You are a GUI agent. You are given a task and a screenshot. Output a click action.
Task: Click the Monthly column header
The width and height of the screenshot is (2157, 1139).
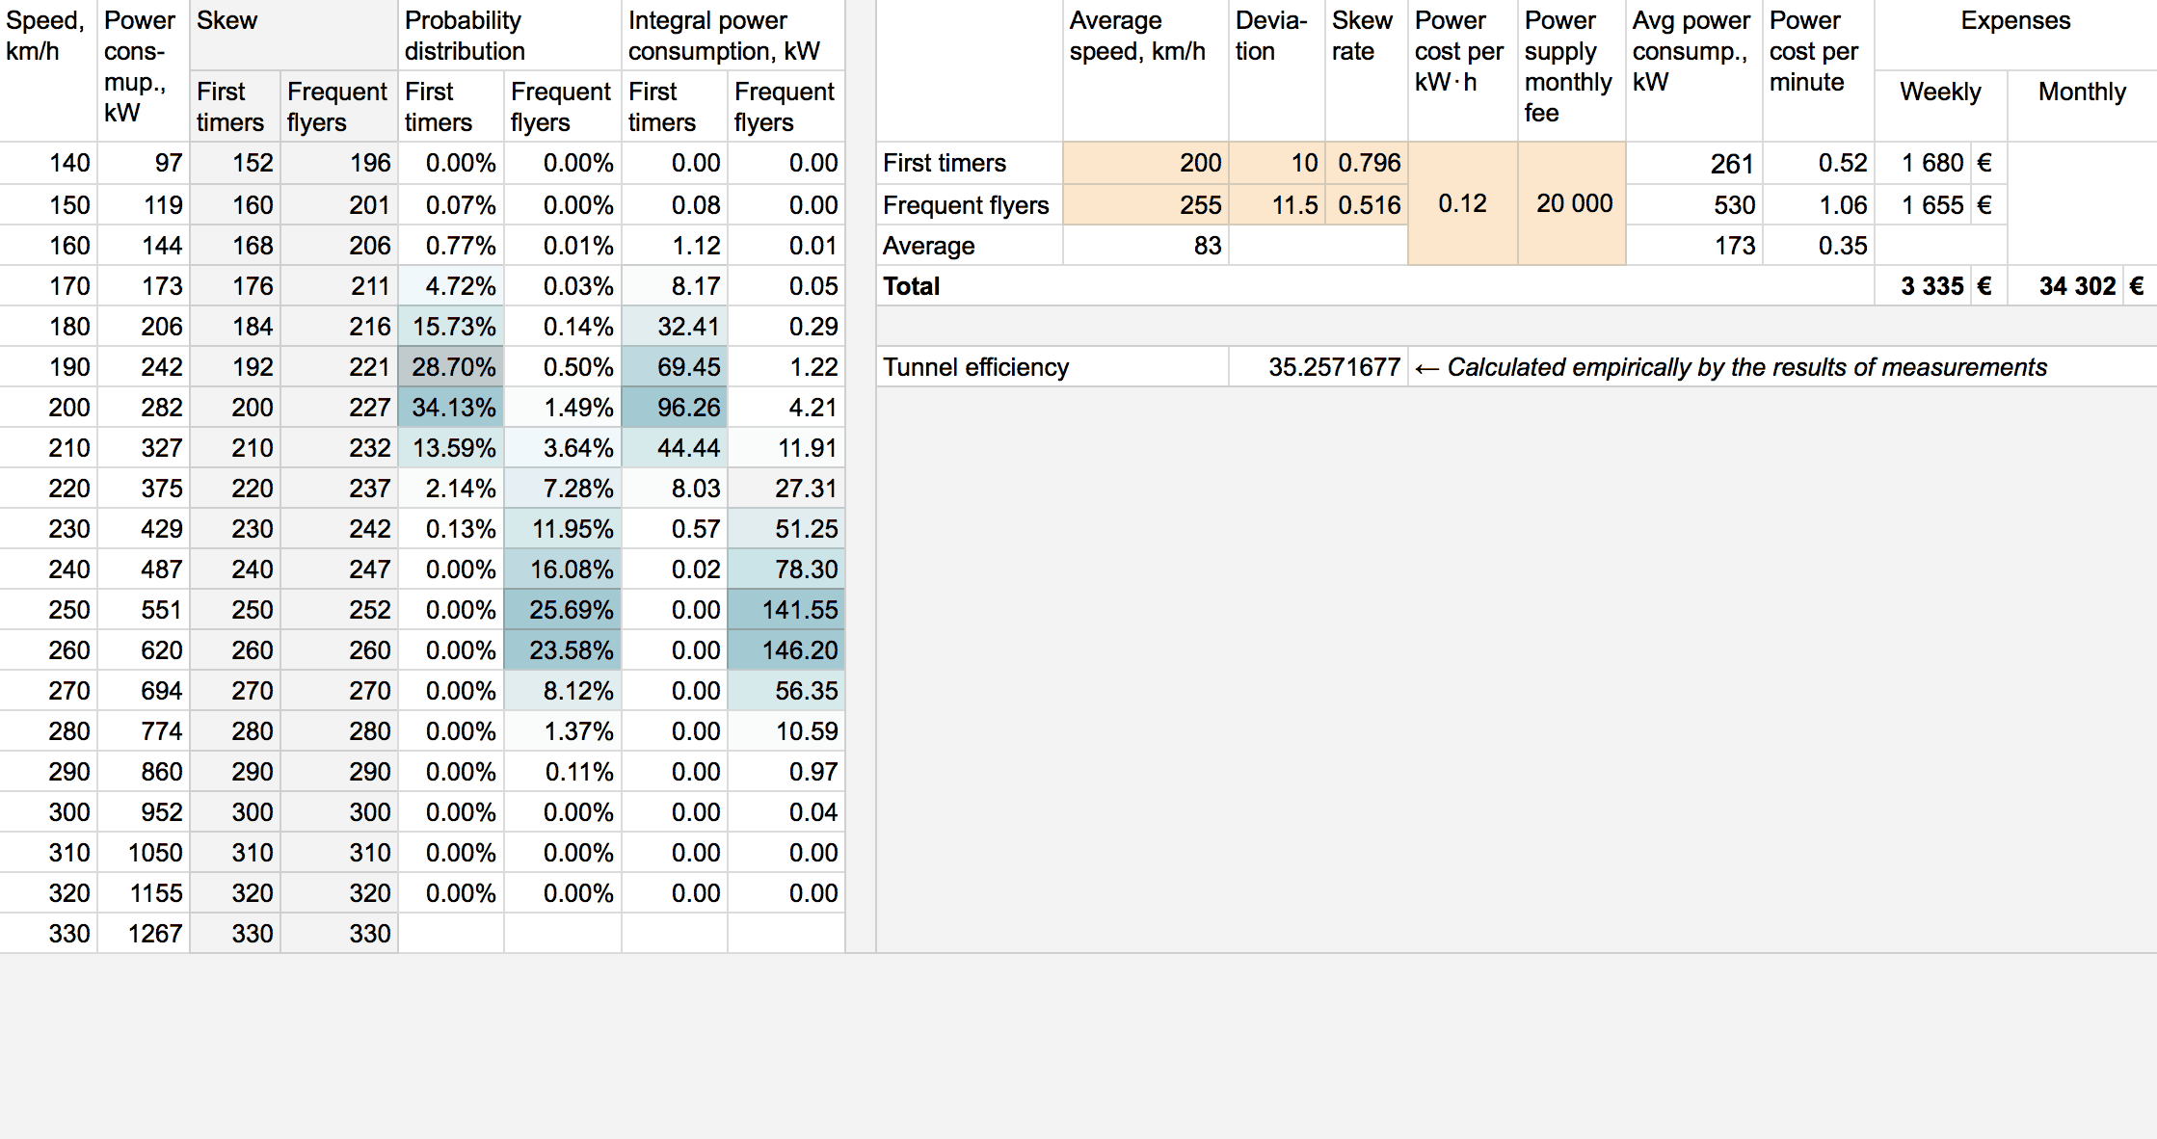click(x=2082, y=92)
